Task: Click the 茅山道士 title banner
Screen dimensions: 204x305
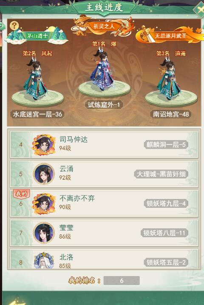Action: 37,36
